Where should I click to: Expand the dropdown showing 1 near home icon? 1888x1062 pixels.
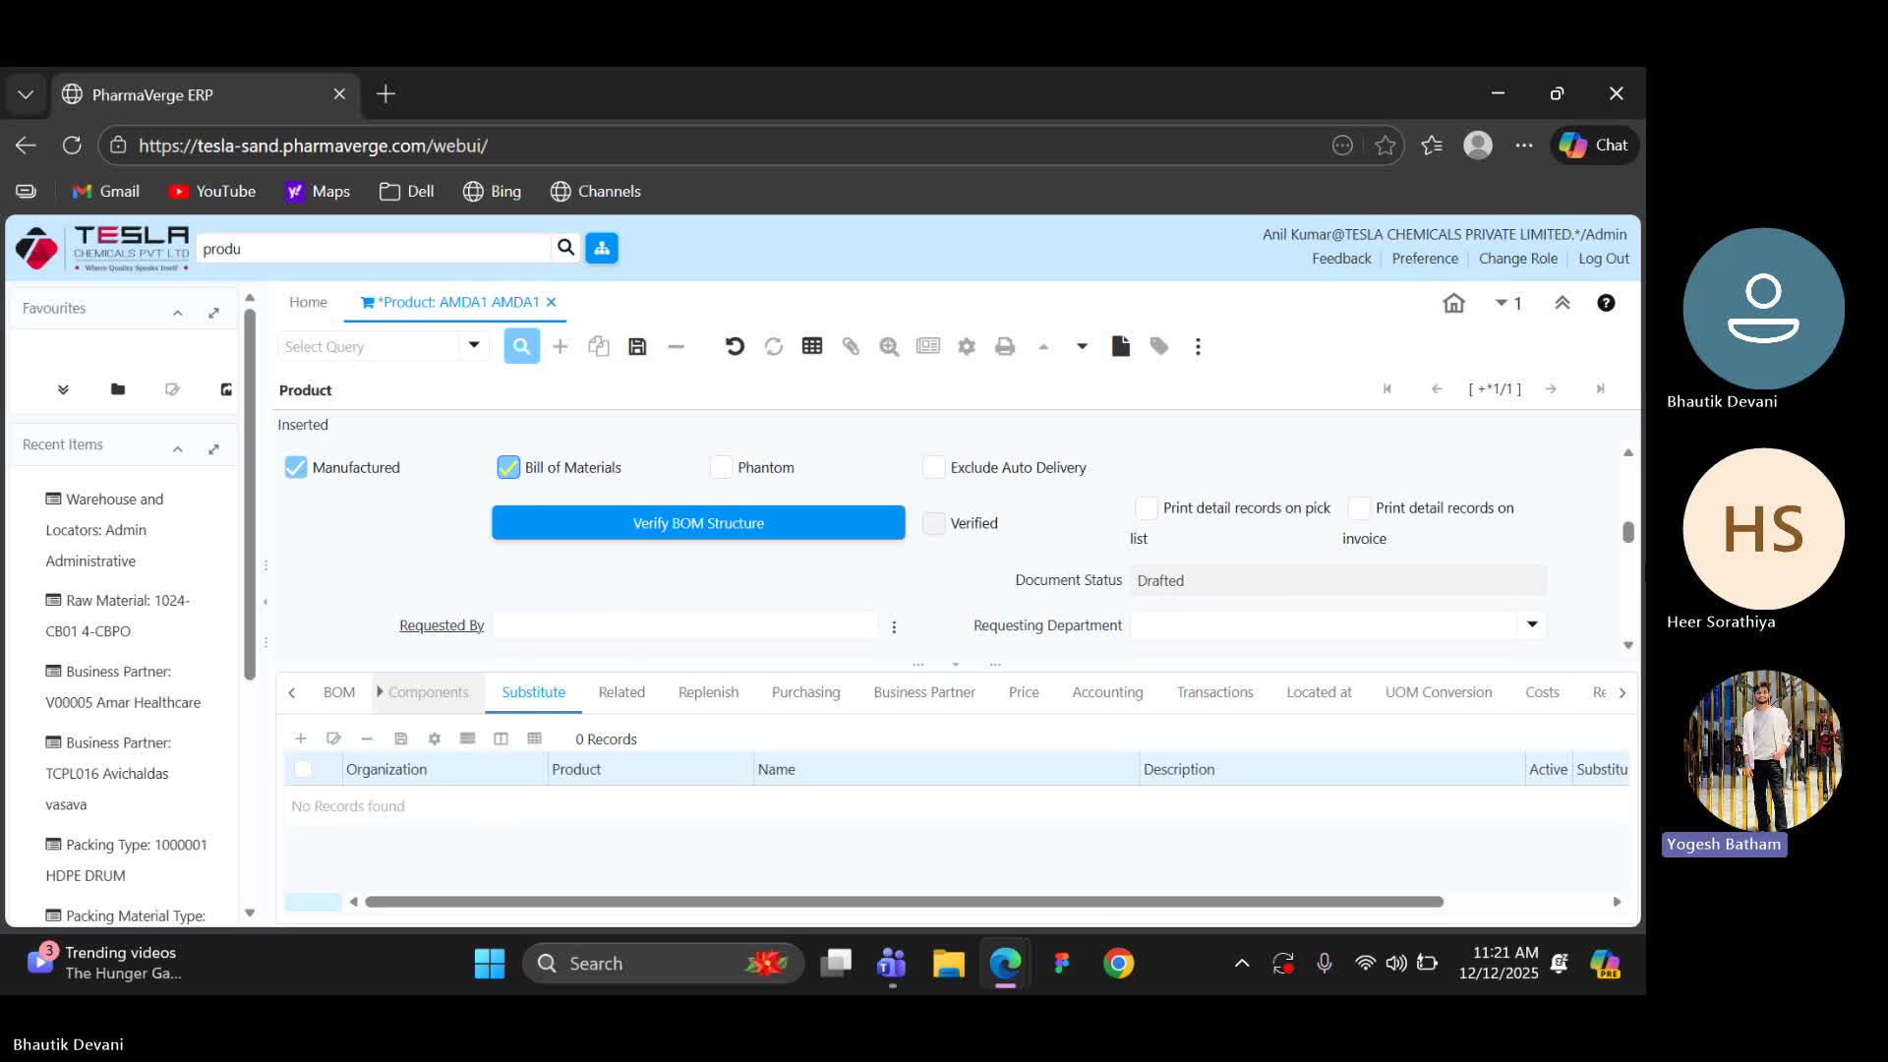tap(1508, 303)
